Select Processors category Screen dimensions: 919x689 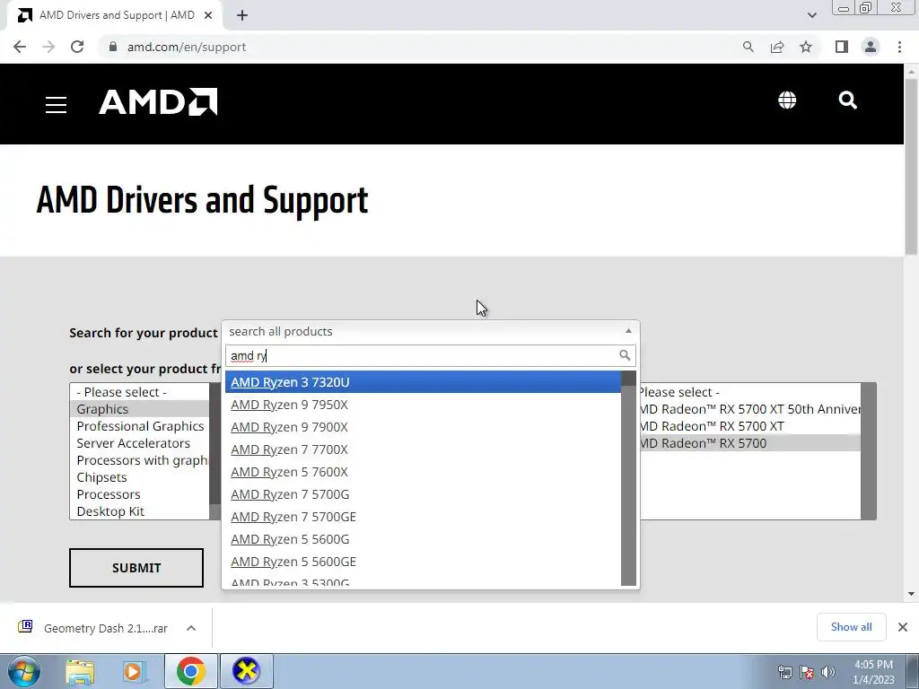tap(139, 494)
